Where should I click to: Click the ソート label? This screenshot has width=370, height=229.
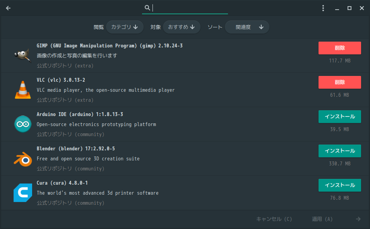tap(215, 27)
